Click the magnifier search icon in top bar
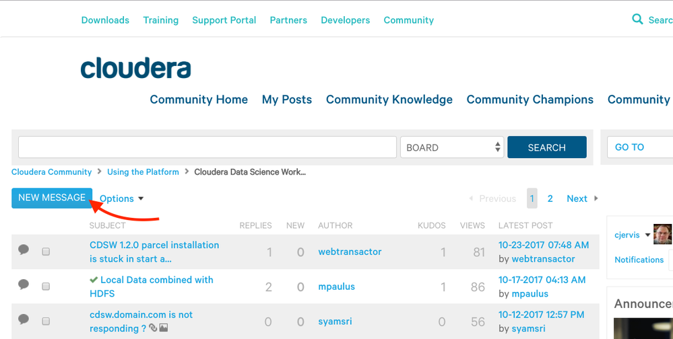This screenshot has height=339, width=673. point(637,20)
